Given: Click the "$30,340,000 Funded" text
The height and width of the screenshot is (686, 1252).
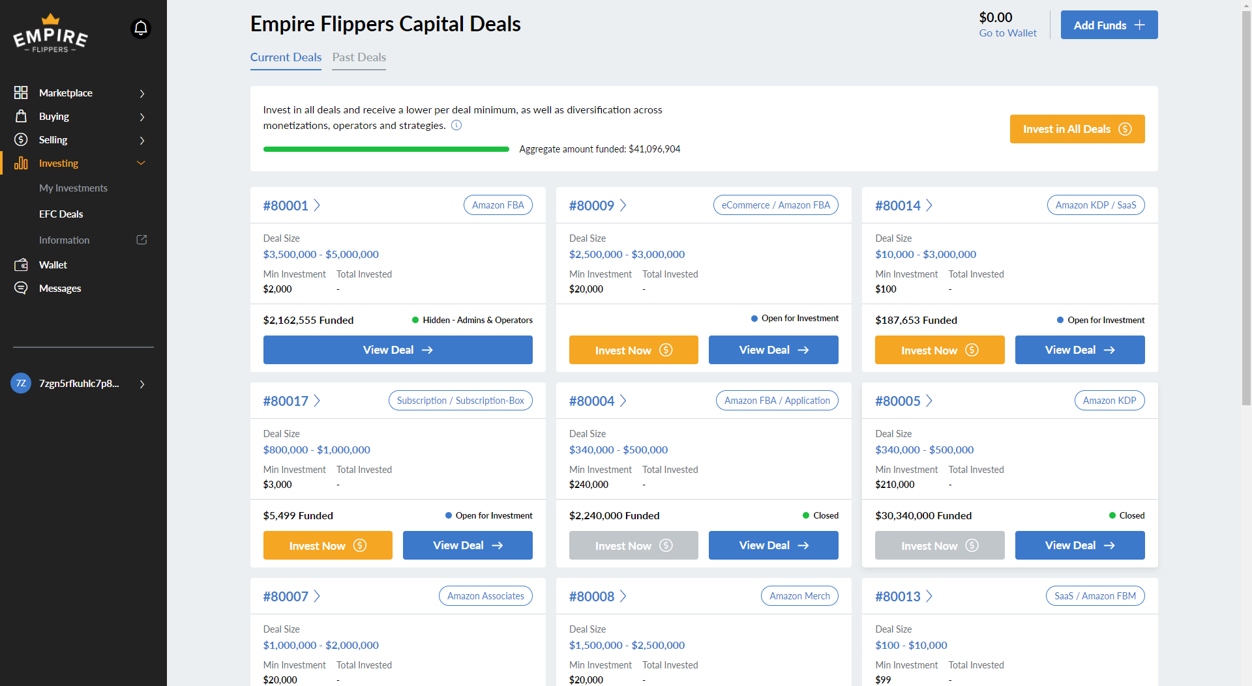Looking at the screenshot, I should (x=923, y=515).
